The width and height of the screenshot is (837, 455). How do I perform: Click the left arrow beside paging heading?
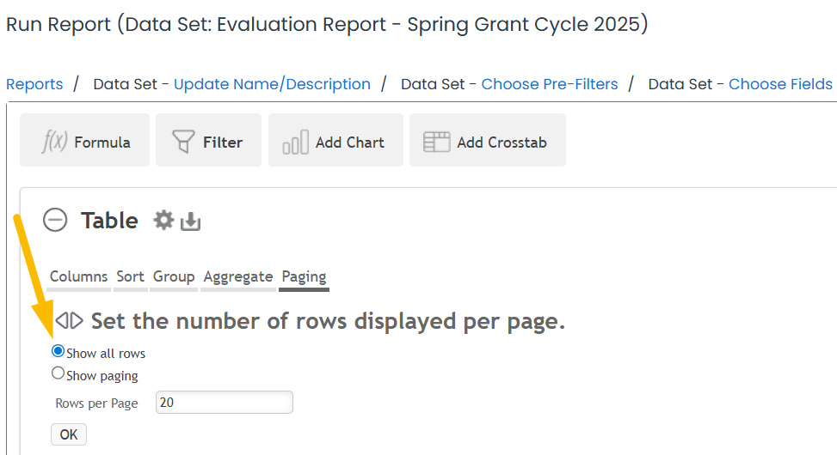click(x=61, y=321)
